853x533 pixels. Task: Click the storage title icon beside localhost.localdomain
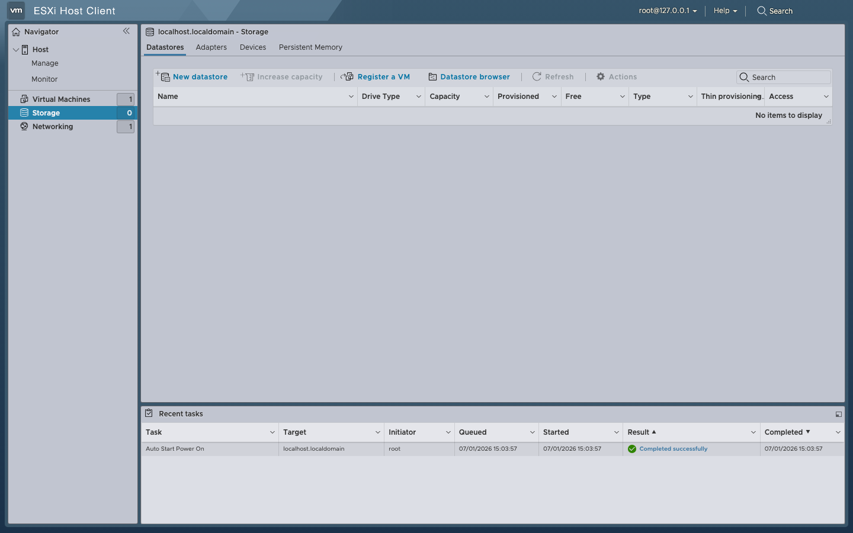coord(150,32)
